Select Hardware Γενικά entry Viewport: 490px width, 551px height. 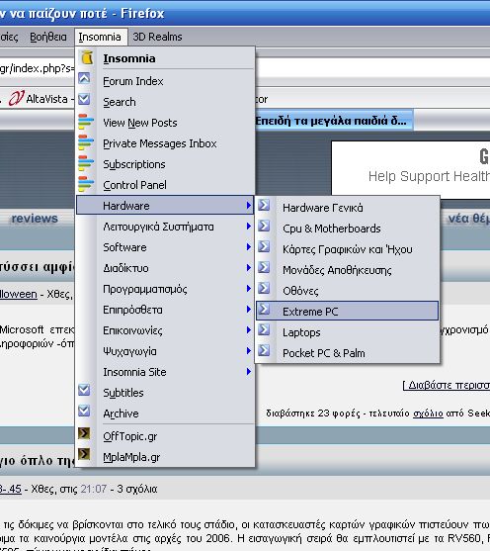click(347, 208)
